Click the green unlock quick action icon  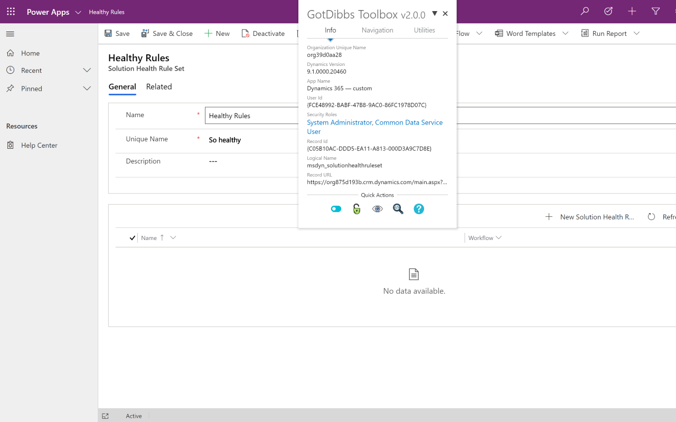(x=356, y=209)
